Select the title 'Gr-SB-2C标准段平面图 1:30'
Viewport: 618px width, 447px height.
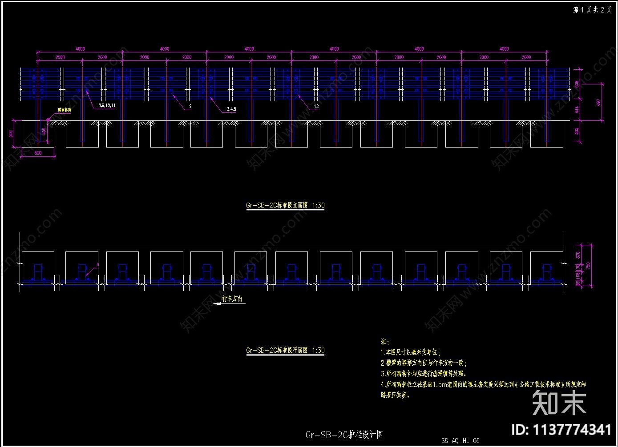(x=285, y=350)
